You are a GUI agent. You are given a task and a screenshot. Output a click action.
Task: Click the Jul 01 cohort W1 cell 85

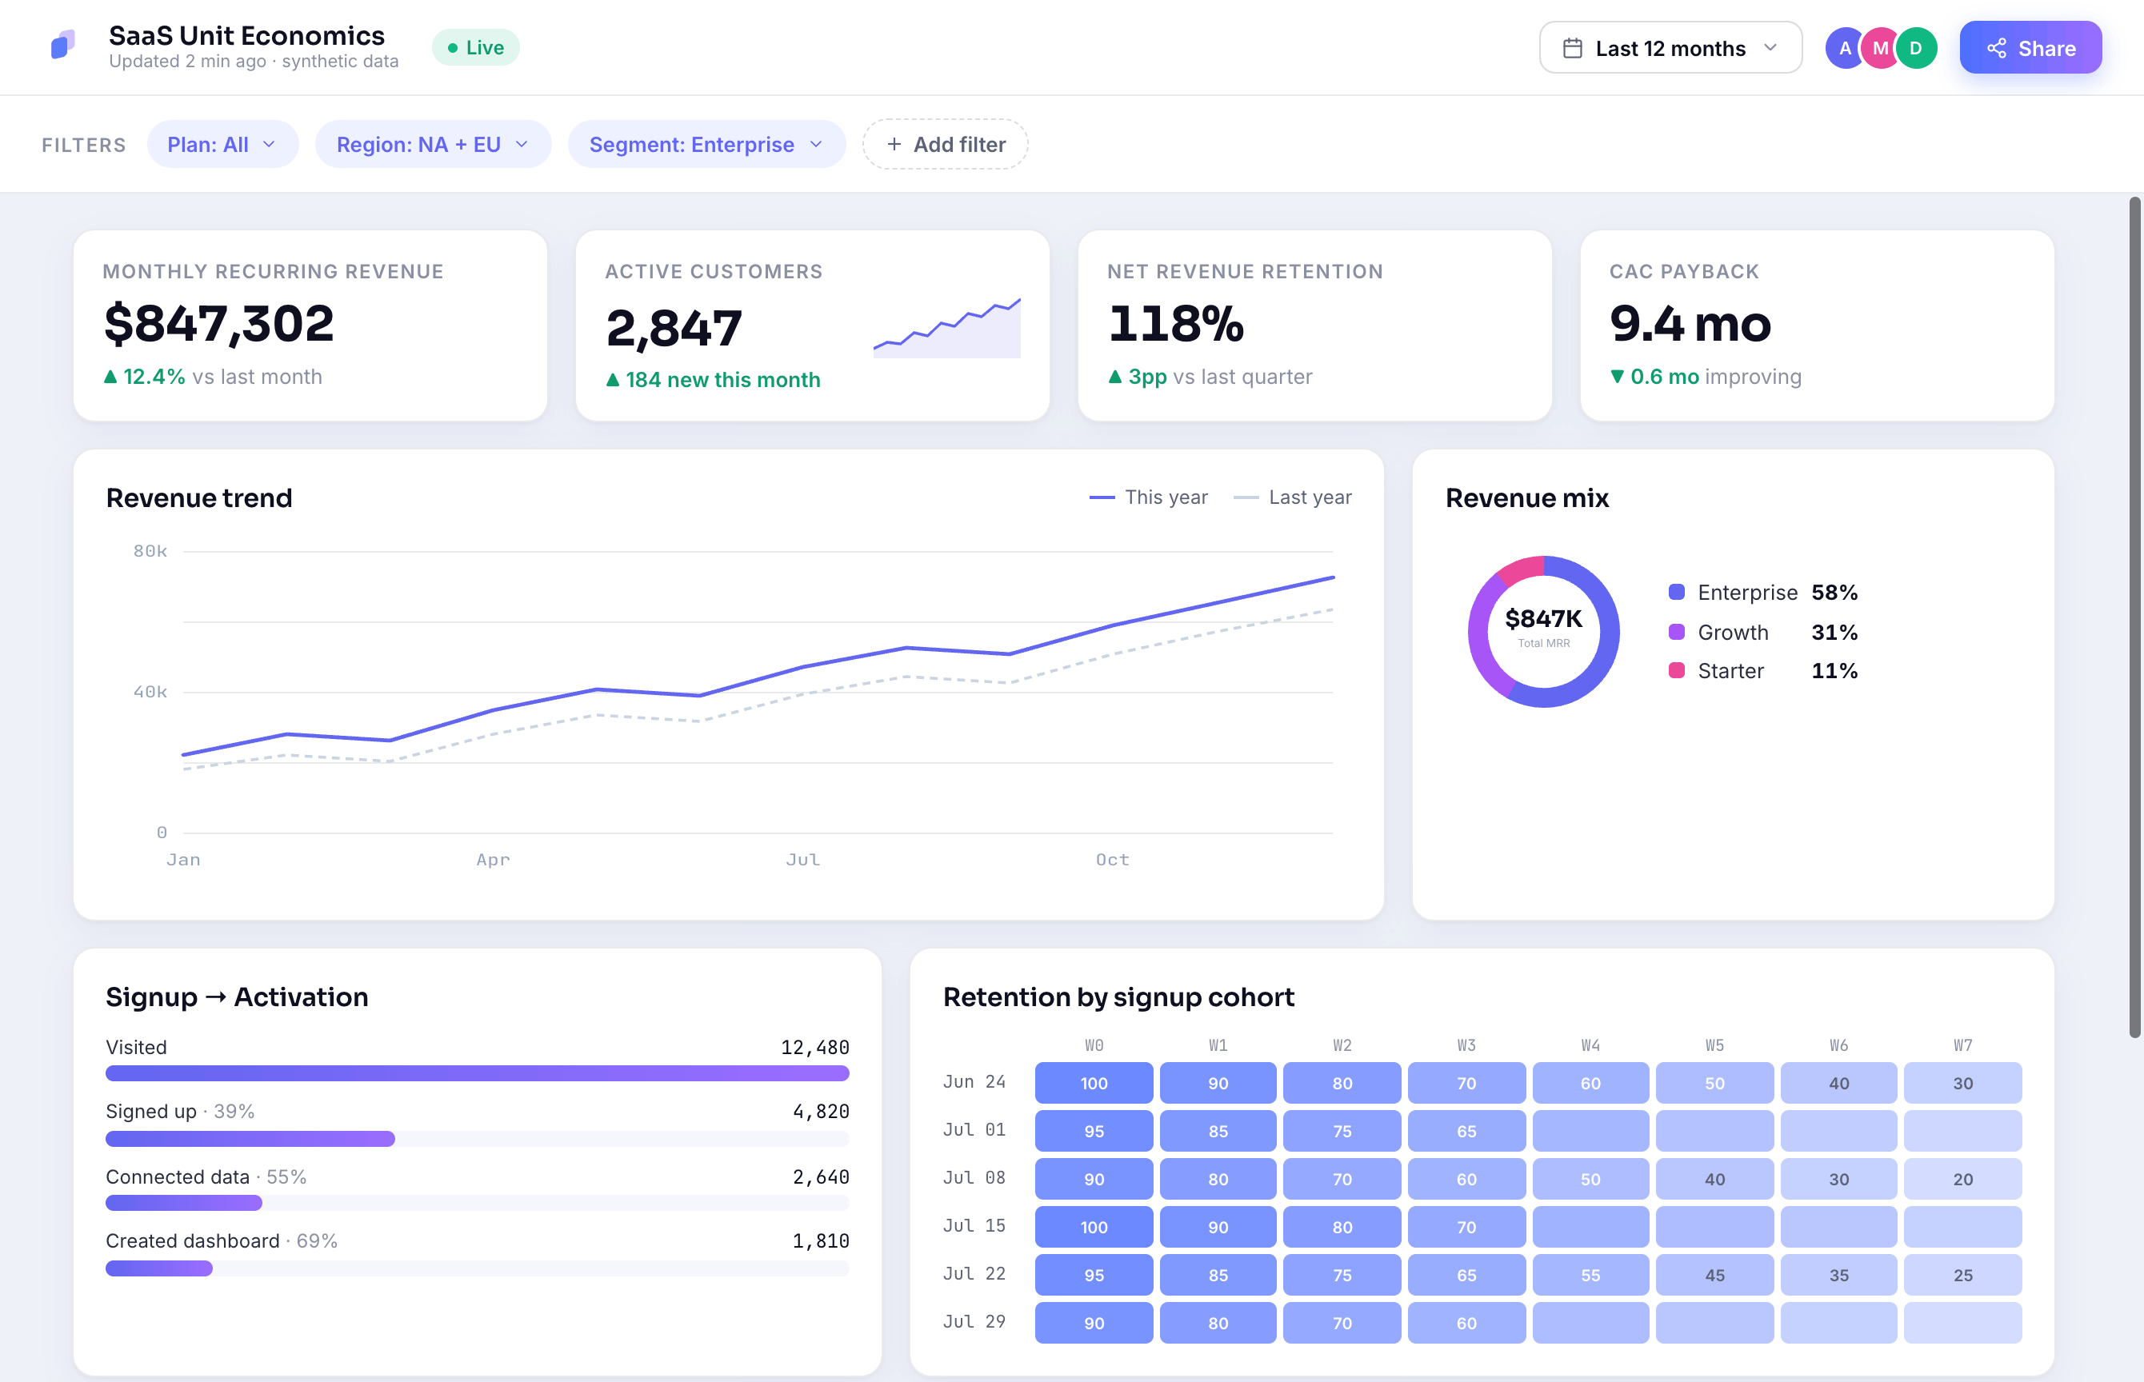[x=1218, y=1132]
